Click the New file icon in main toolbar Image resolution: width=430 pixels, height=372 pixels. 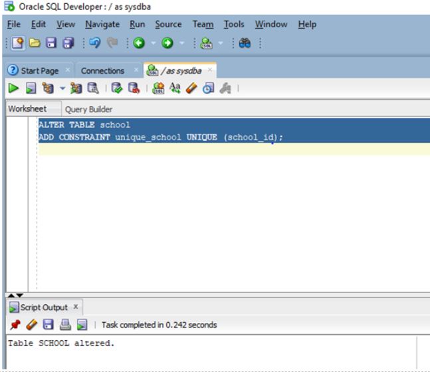coord(18,43)
